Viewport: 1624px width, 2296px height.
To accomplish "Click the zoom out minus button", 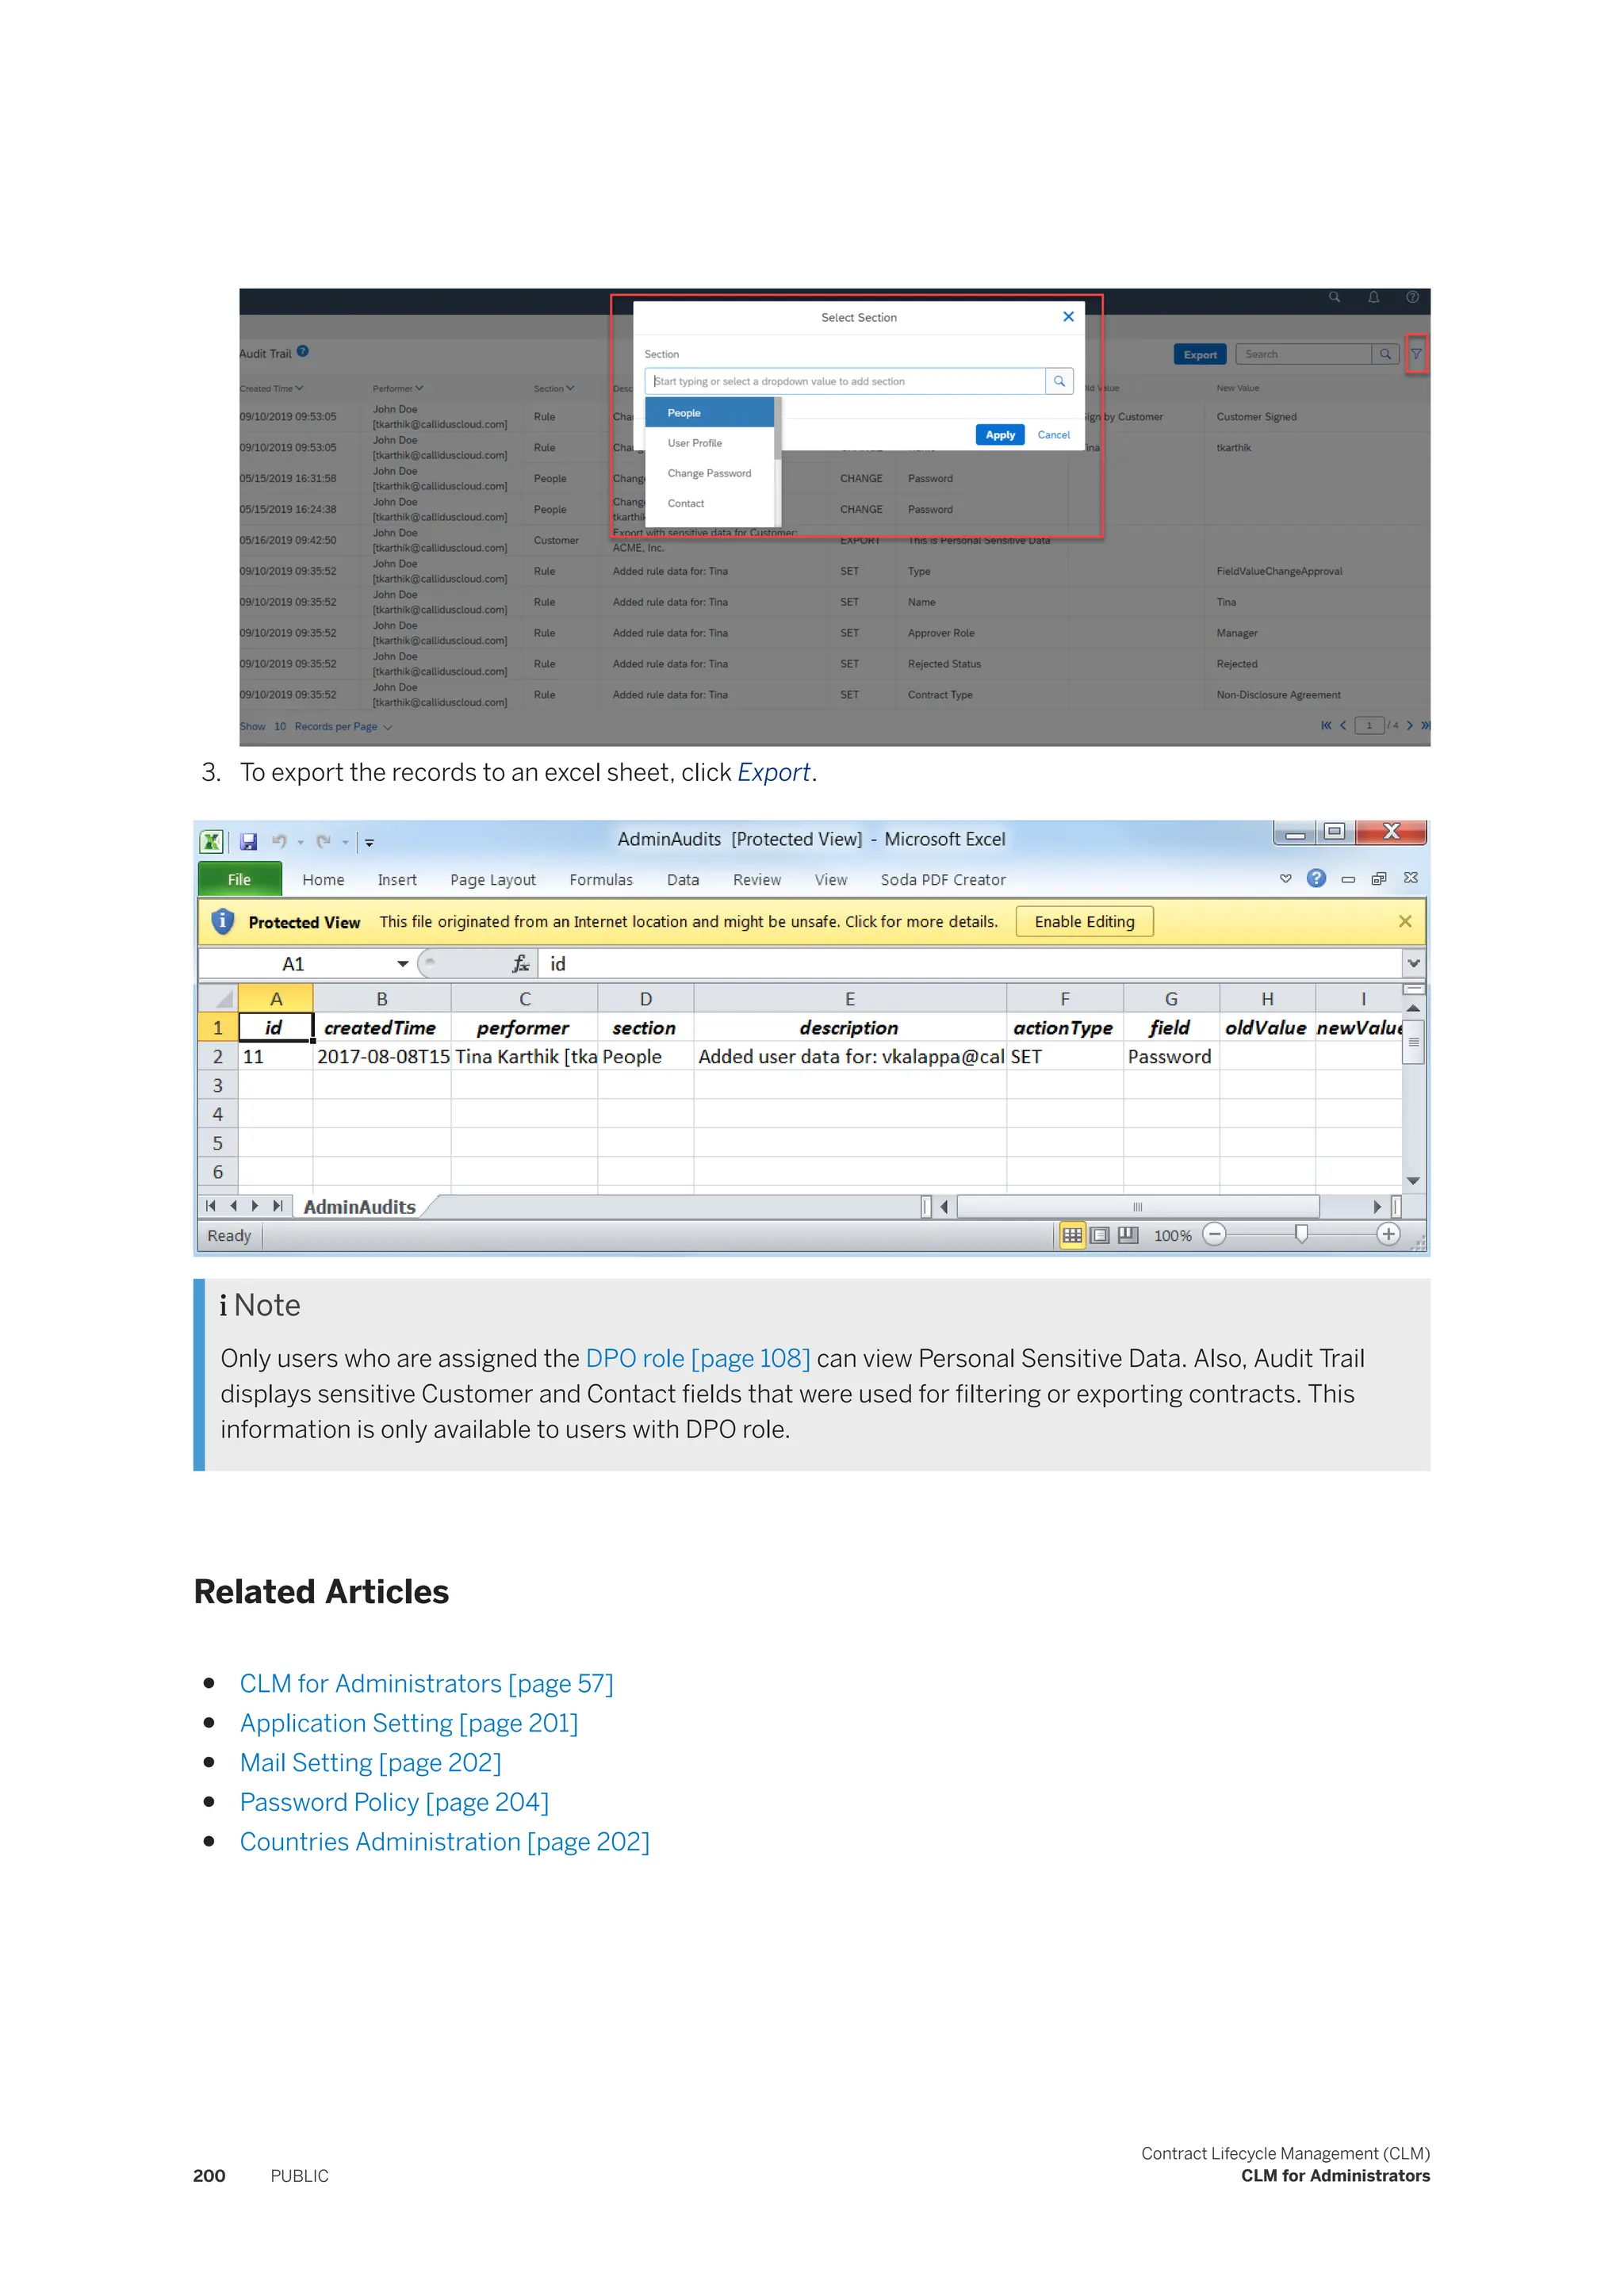I will 1215,1235.
